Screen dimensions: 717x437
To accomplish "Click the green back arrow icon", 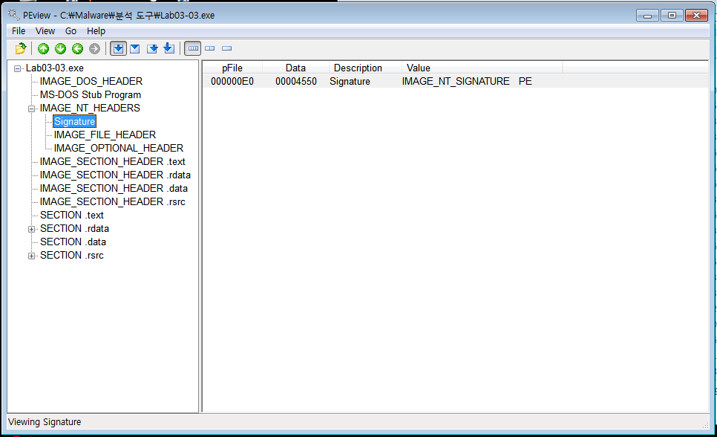I will pyautogui.click(x=77, y=48).
